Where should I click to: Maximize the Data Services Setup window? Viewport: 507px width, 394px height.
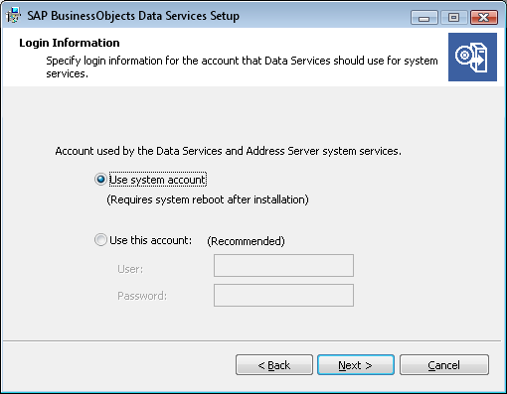(x=453, y=18)
